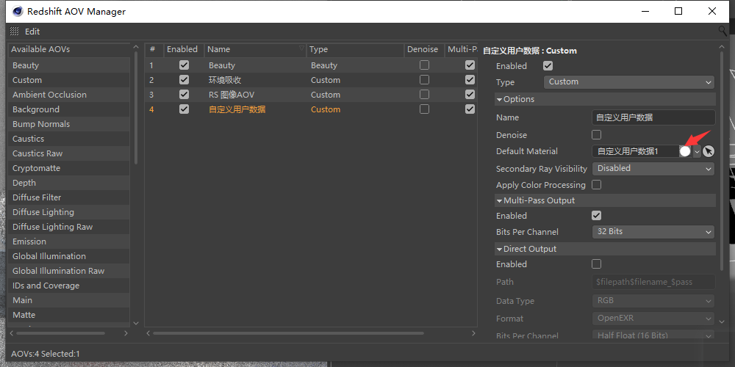Enable Direct Output checkbox
The height and width of the screenshot is (367, 735).
(x=596, y=264)
